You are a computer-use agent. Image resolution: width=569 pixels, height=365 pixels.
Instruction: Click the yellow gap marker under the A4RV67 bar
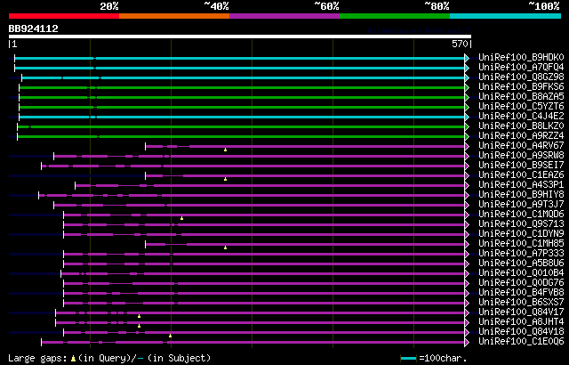point(225,150)
